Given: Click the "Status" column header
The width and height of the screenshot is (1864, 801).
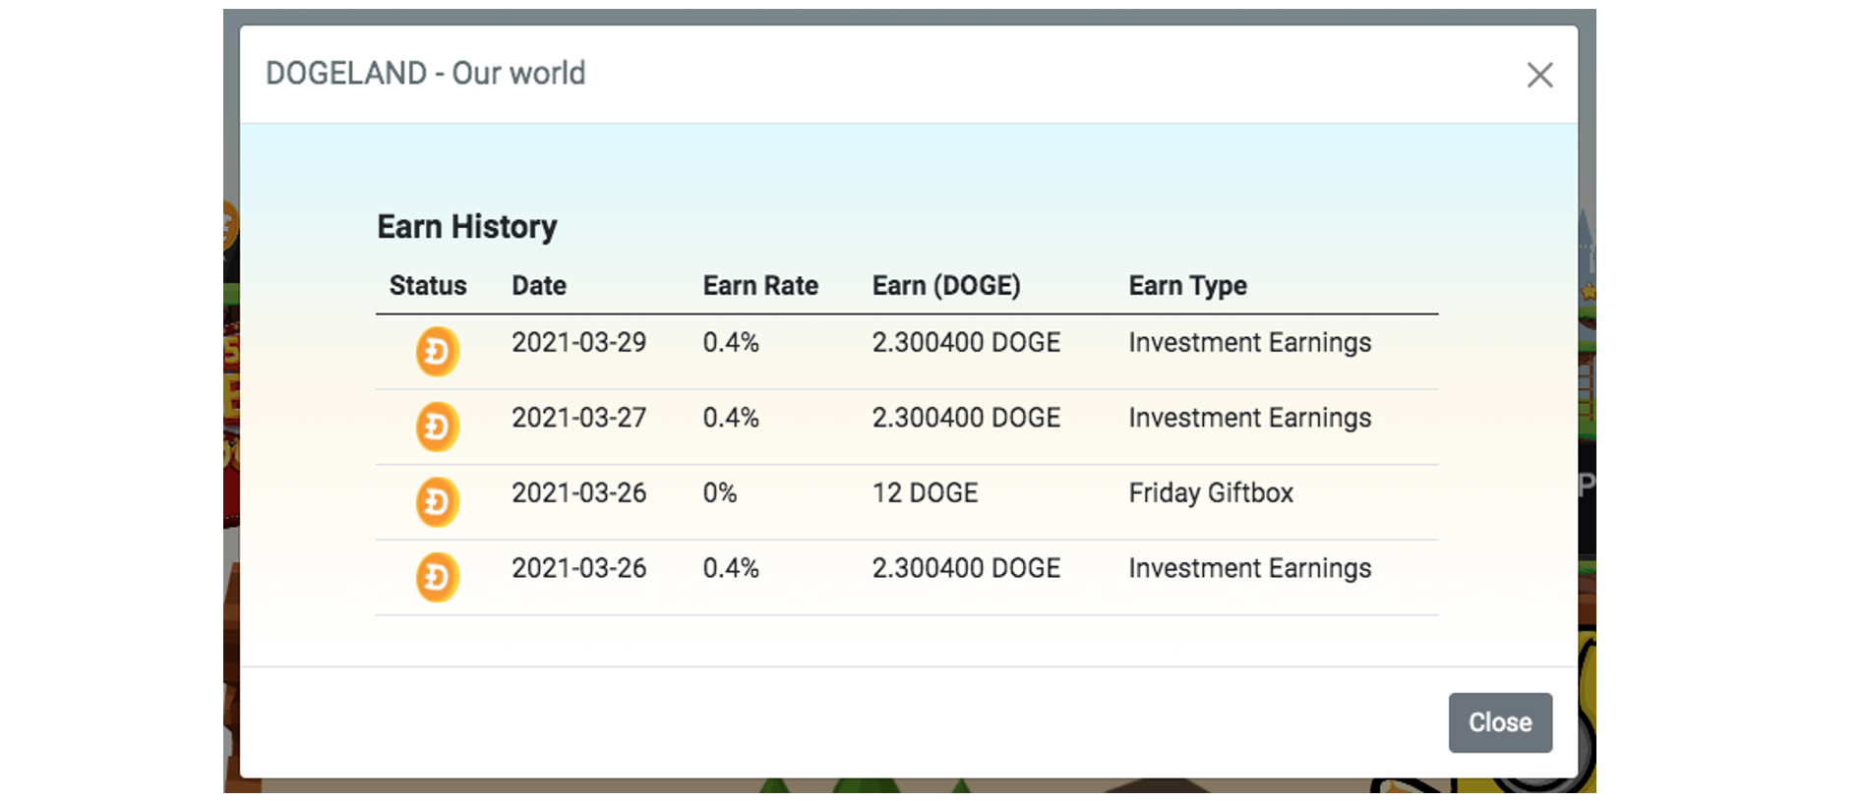Looking at the screenshot, I should coord(428,285).
